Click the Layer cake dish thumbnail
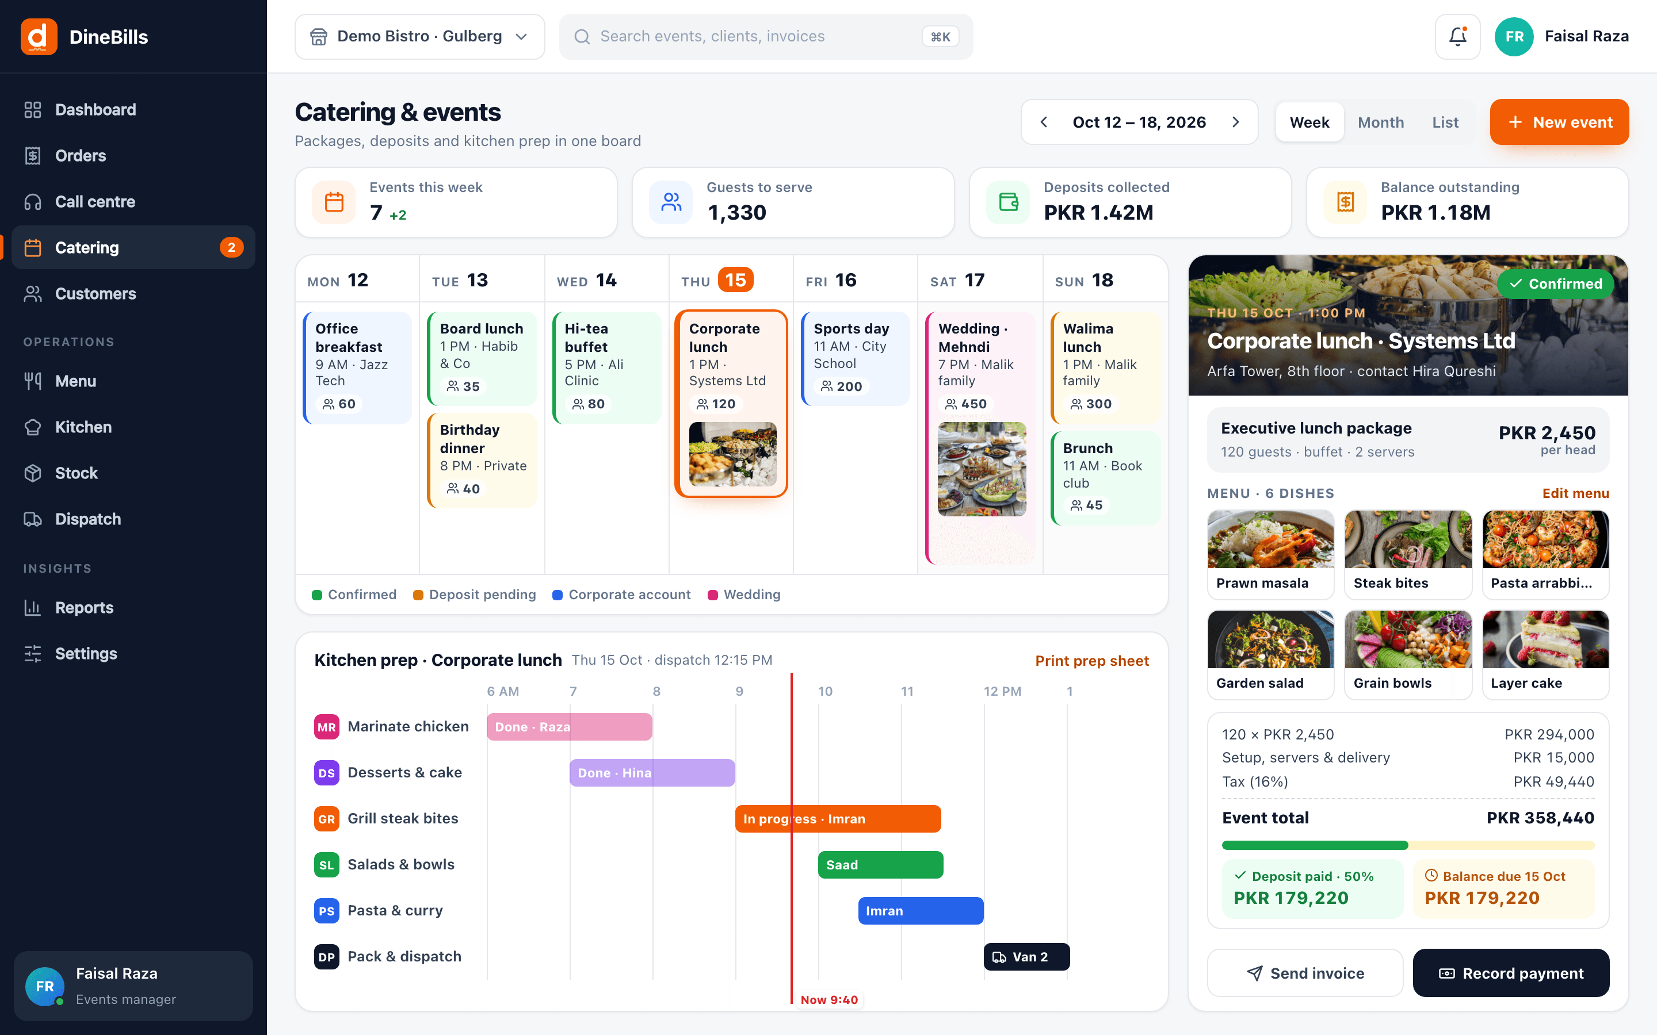This screenshot has height=1035, width=1657. click(x=1545, y=639)
